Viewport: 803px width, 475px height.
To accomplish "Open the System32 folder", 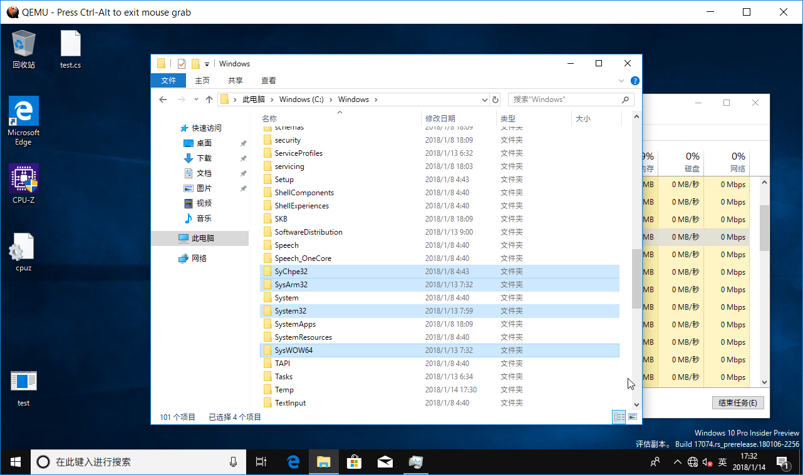I will [x=290, y=310].
